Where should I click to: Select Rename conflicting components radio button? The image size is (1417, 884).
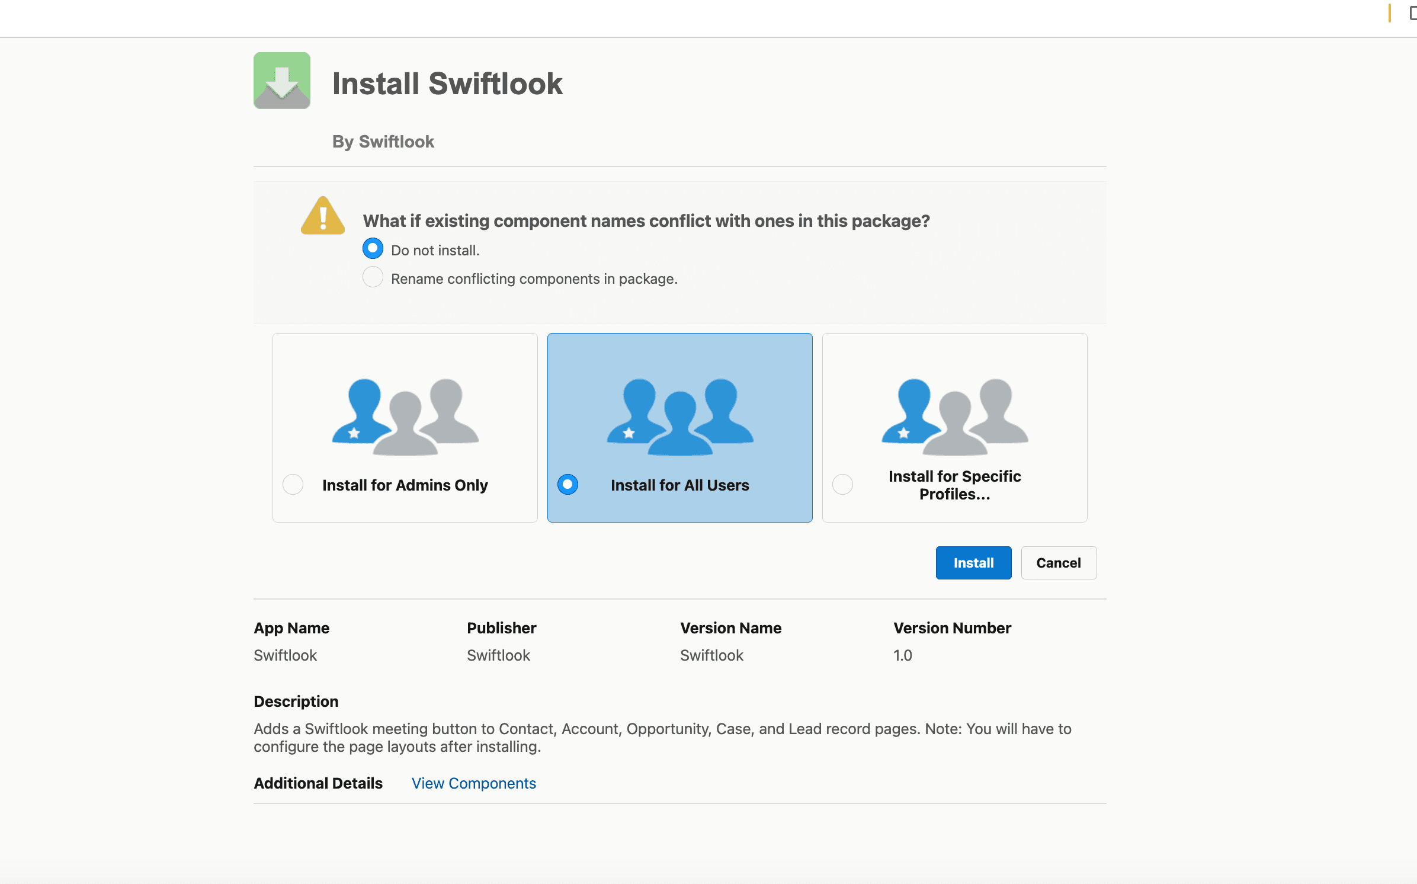pos(373,277)
